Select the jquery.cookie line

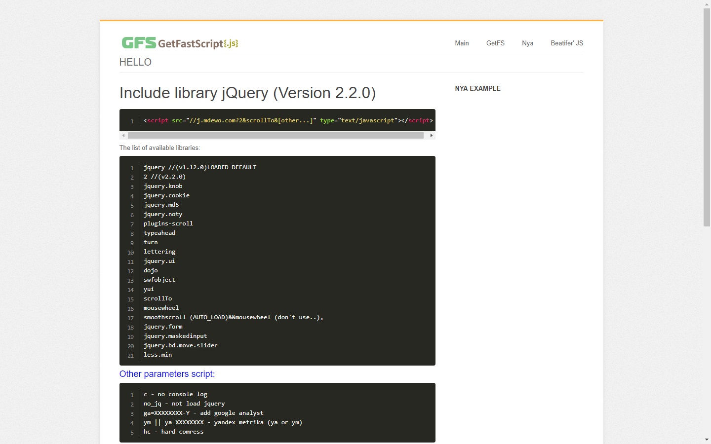166,195
